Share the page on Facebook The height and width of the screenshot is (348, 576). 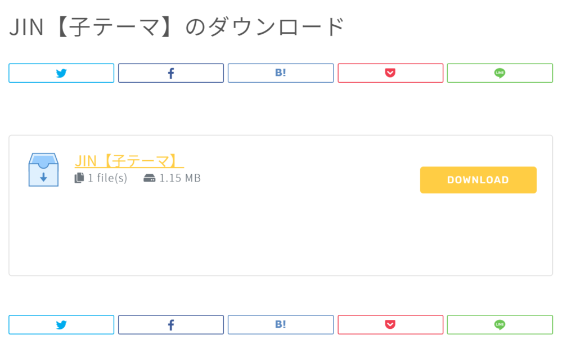171,73
